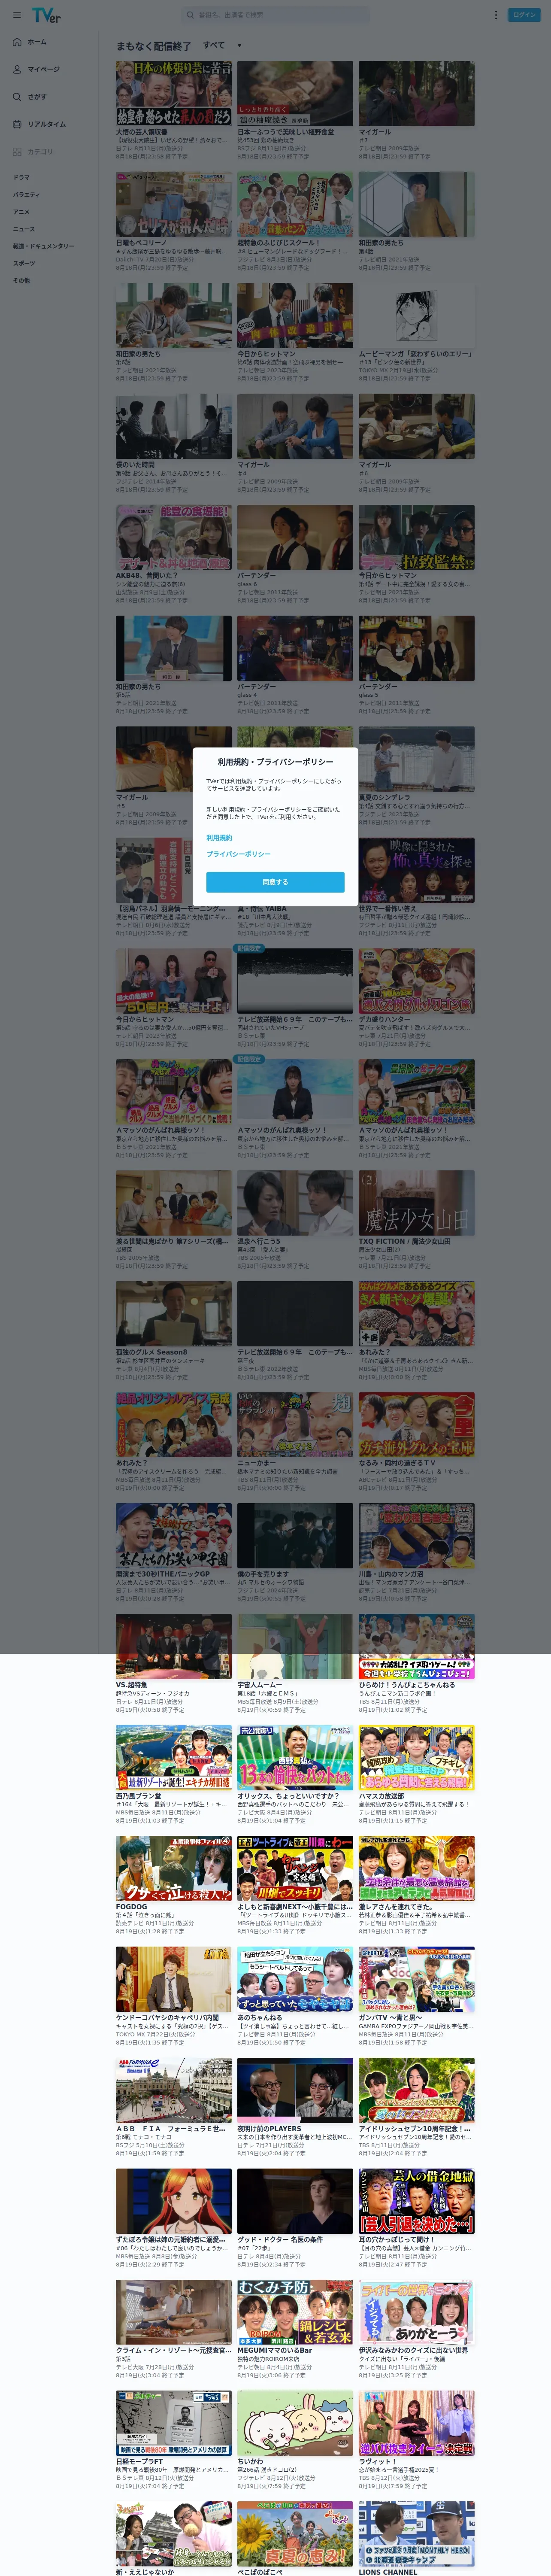
Task: Open 大悟の芸人領収書 thumbnail
Action: [173, 93]
